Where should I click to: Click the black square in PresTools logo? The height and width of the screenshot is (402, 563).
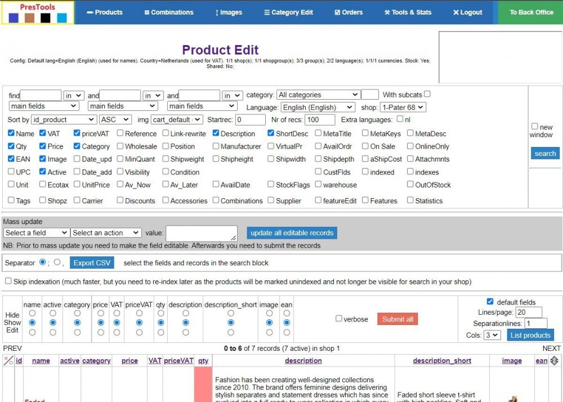click(46, 17)
